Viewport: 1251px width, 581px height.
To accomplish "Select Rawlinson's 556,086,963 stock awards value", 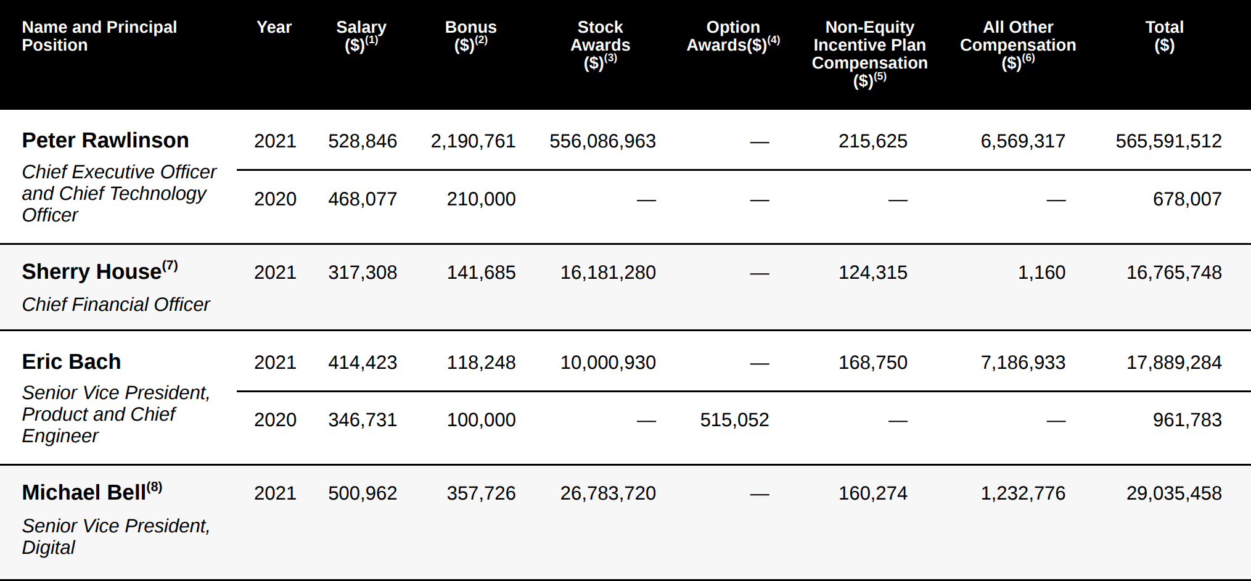I will (x=602, y=141).
